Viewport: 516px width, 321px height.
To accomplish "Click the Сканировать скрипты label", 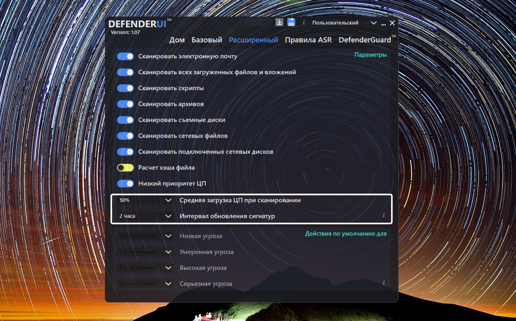I will [x=171, y=88].
